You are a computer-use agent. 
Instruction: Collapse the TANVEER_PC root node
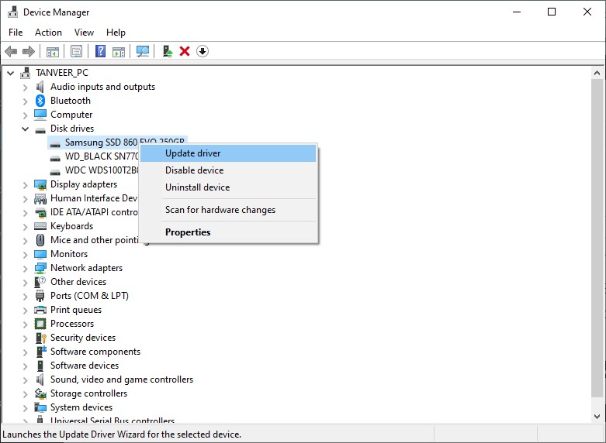11,73
